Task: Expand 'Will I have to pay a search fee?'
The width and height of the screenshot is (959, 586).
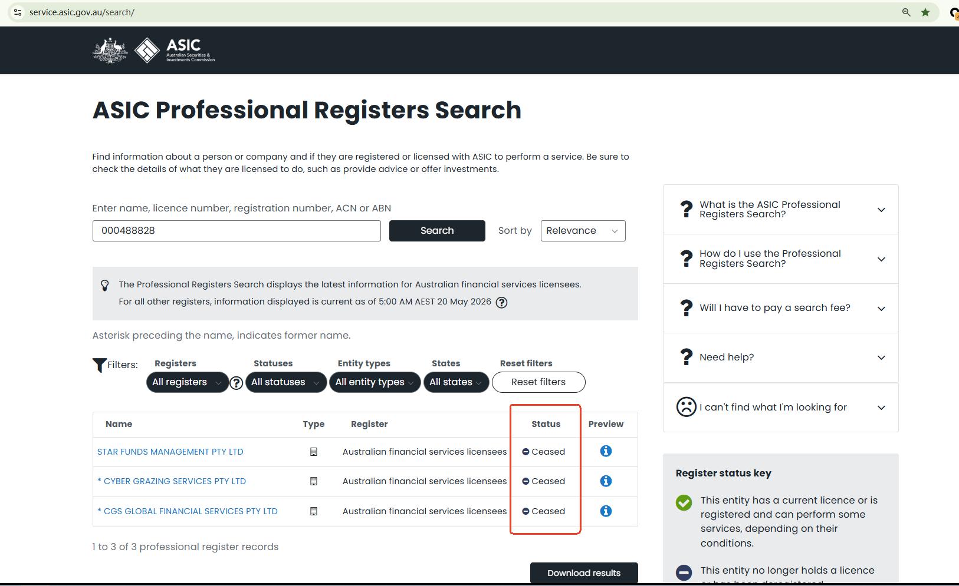Action: [x=781, y=308]
